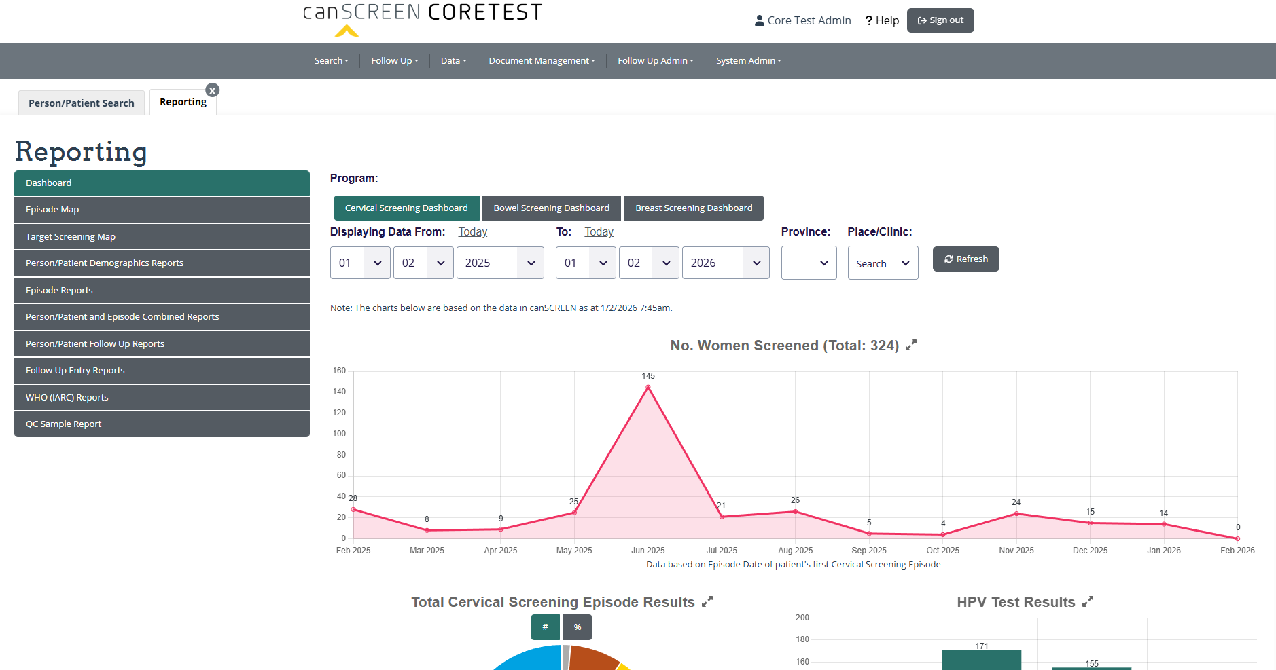Image resolution: width=1276 pixels, height=670 pixels.
Task: Open the Province dropdown
Action: 809,263
